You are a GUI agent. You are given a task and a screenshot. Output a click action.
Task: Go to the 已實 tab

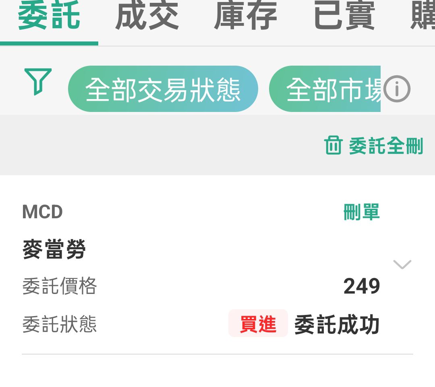point(344,15)
